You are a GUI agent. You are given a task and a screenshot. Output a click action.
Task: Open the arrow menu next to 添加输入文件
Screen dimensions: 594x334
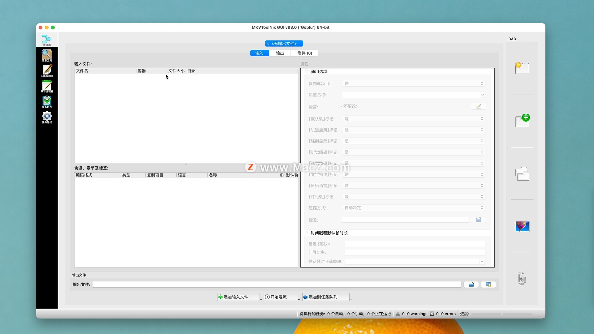(261, 299)
